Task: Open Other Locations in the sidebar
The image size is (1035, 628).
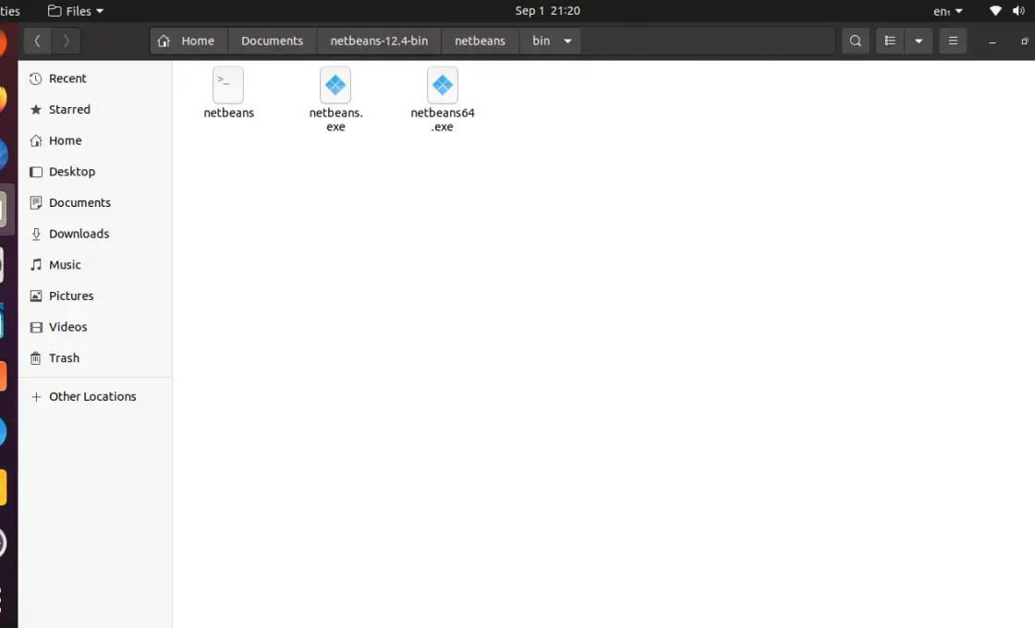Action: coord(95,396)
